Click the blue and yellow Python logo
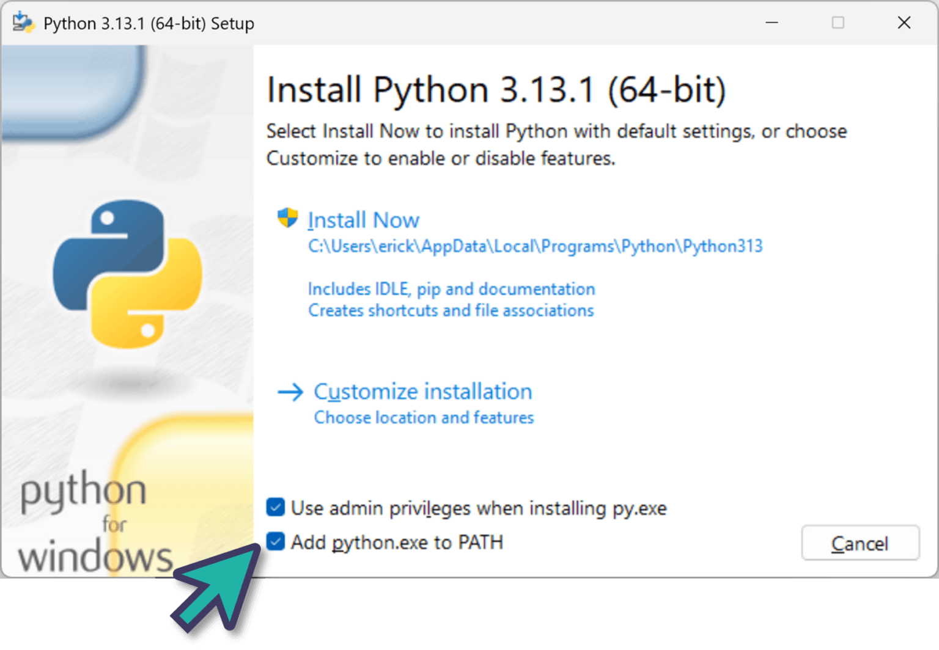The width and height of the screenshot is (939, 650). (128, 273)
